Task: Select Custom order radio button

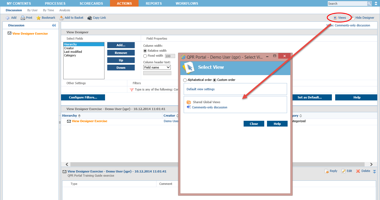Action: 215,80
